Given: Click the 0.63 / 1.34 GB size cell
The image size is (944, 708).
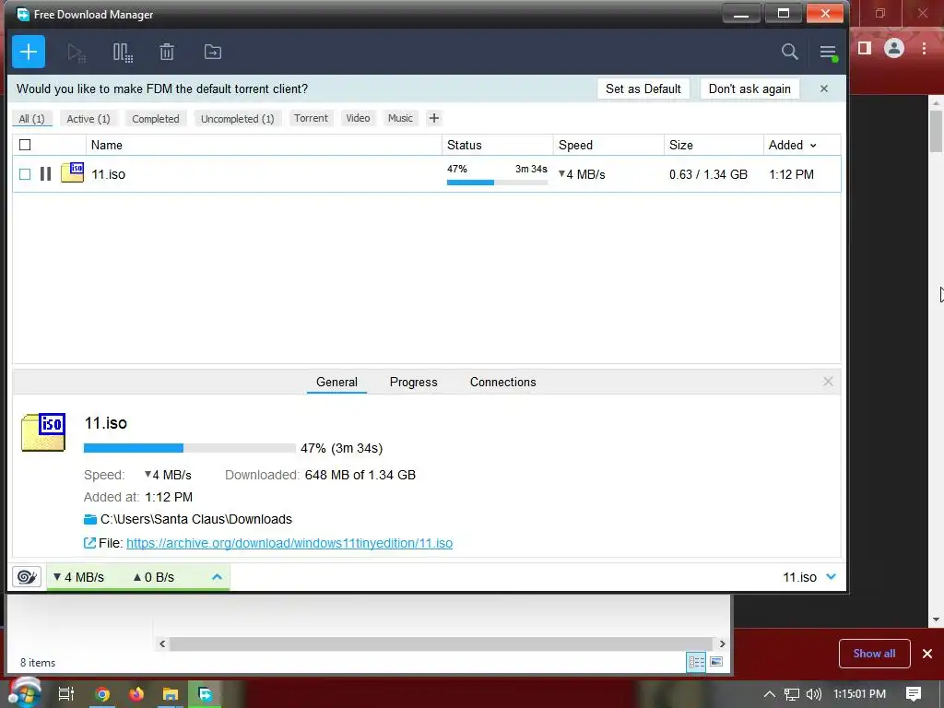Looking at the screenshot, I should point(708,174).
